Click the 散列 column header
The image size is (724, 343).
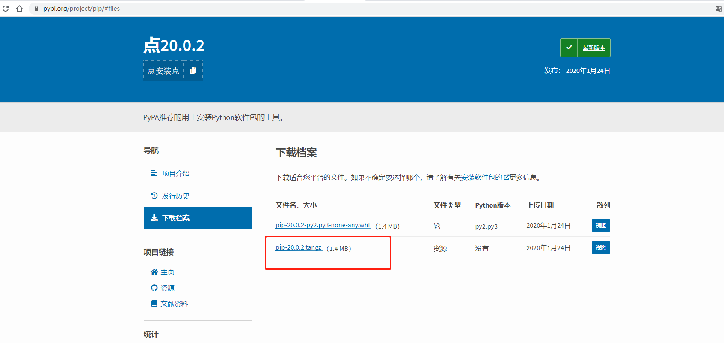click(x=603, y=205)
